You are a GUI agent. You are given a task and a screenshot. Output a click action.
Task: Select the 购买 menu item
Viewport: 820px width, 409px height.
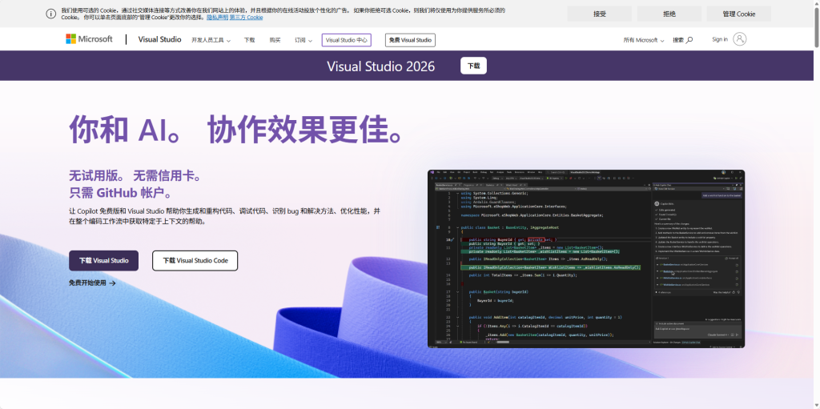coord(275,40)
